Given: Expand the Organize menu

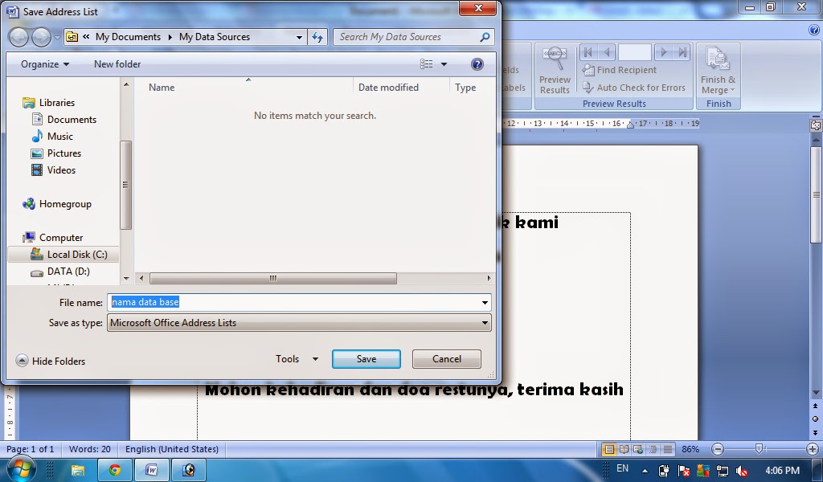Looking at the screenshot, I should point(43,64).
